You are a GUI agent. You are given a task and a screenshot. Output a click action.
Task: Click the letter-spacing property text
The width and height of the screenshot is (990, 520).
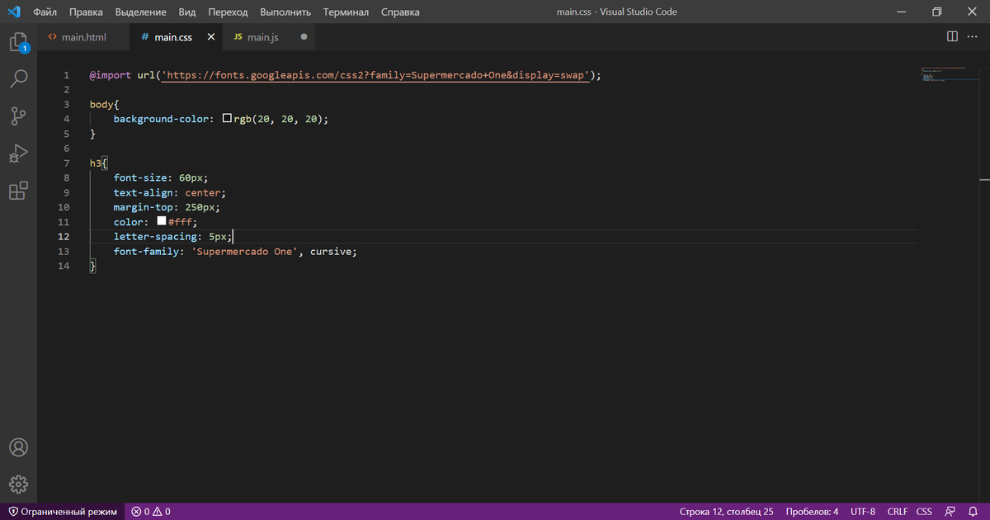pyautogui.click(x=155, y=237)
